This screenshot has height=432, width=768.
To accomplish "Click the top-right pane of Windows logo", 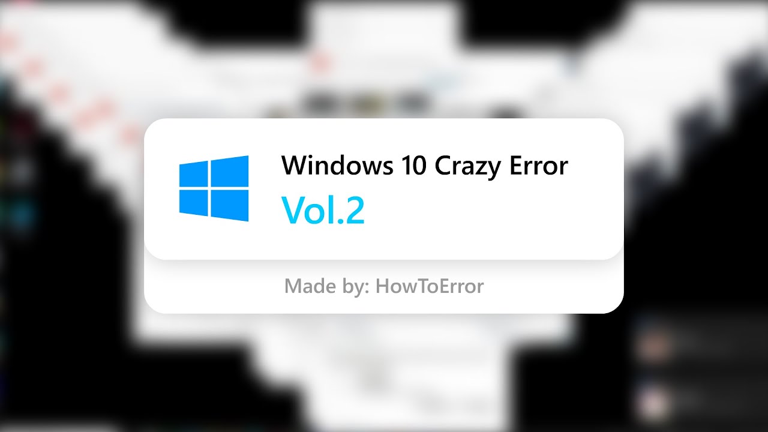I will [x=230, y=171].
